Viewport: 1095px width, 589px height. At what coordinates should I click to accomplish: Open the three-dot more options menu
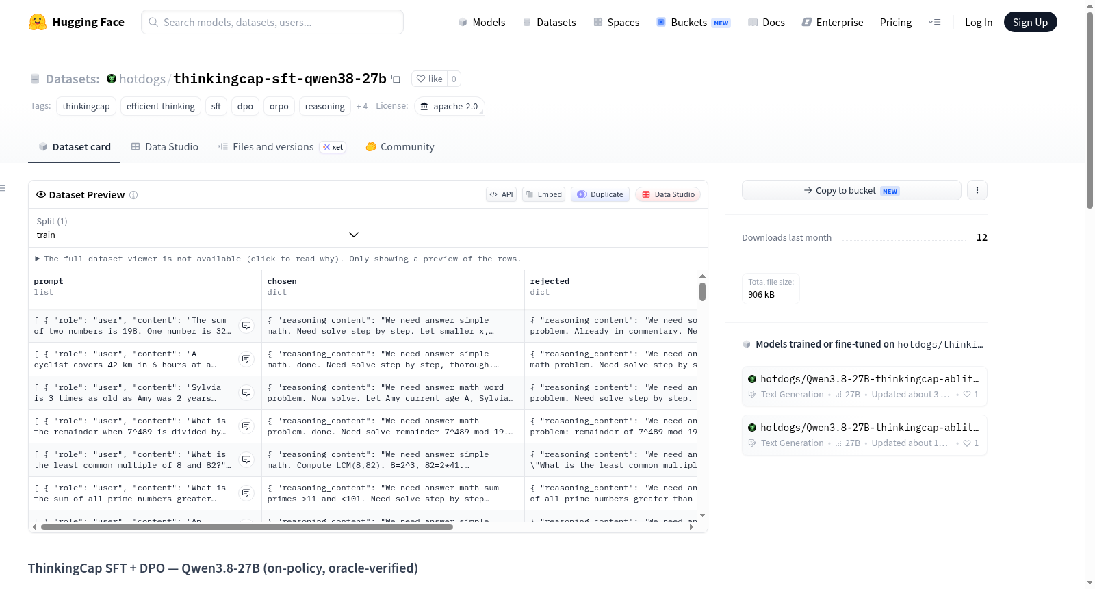pyautogui.click(x=977, y=190)
